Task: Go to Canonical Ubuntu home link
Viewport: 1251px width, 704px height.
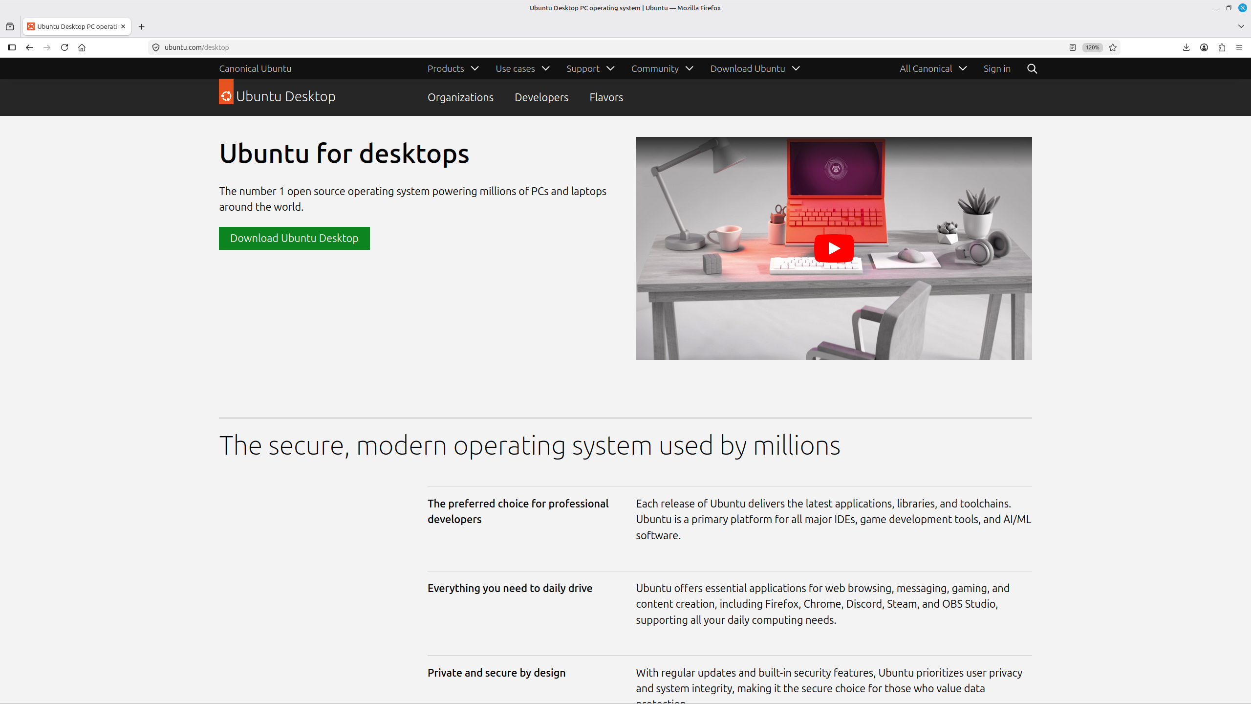Action: coord(255,69)
